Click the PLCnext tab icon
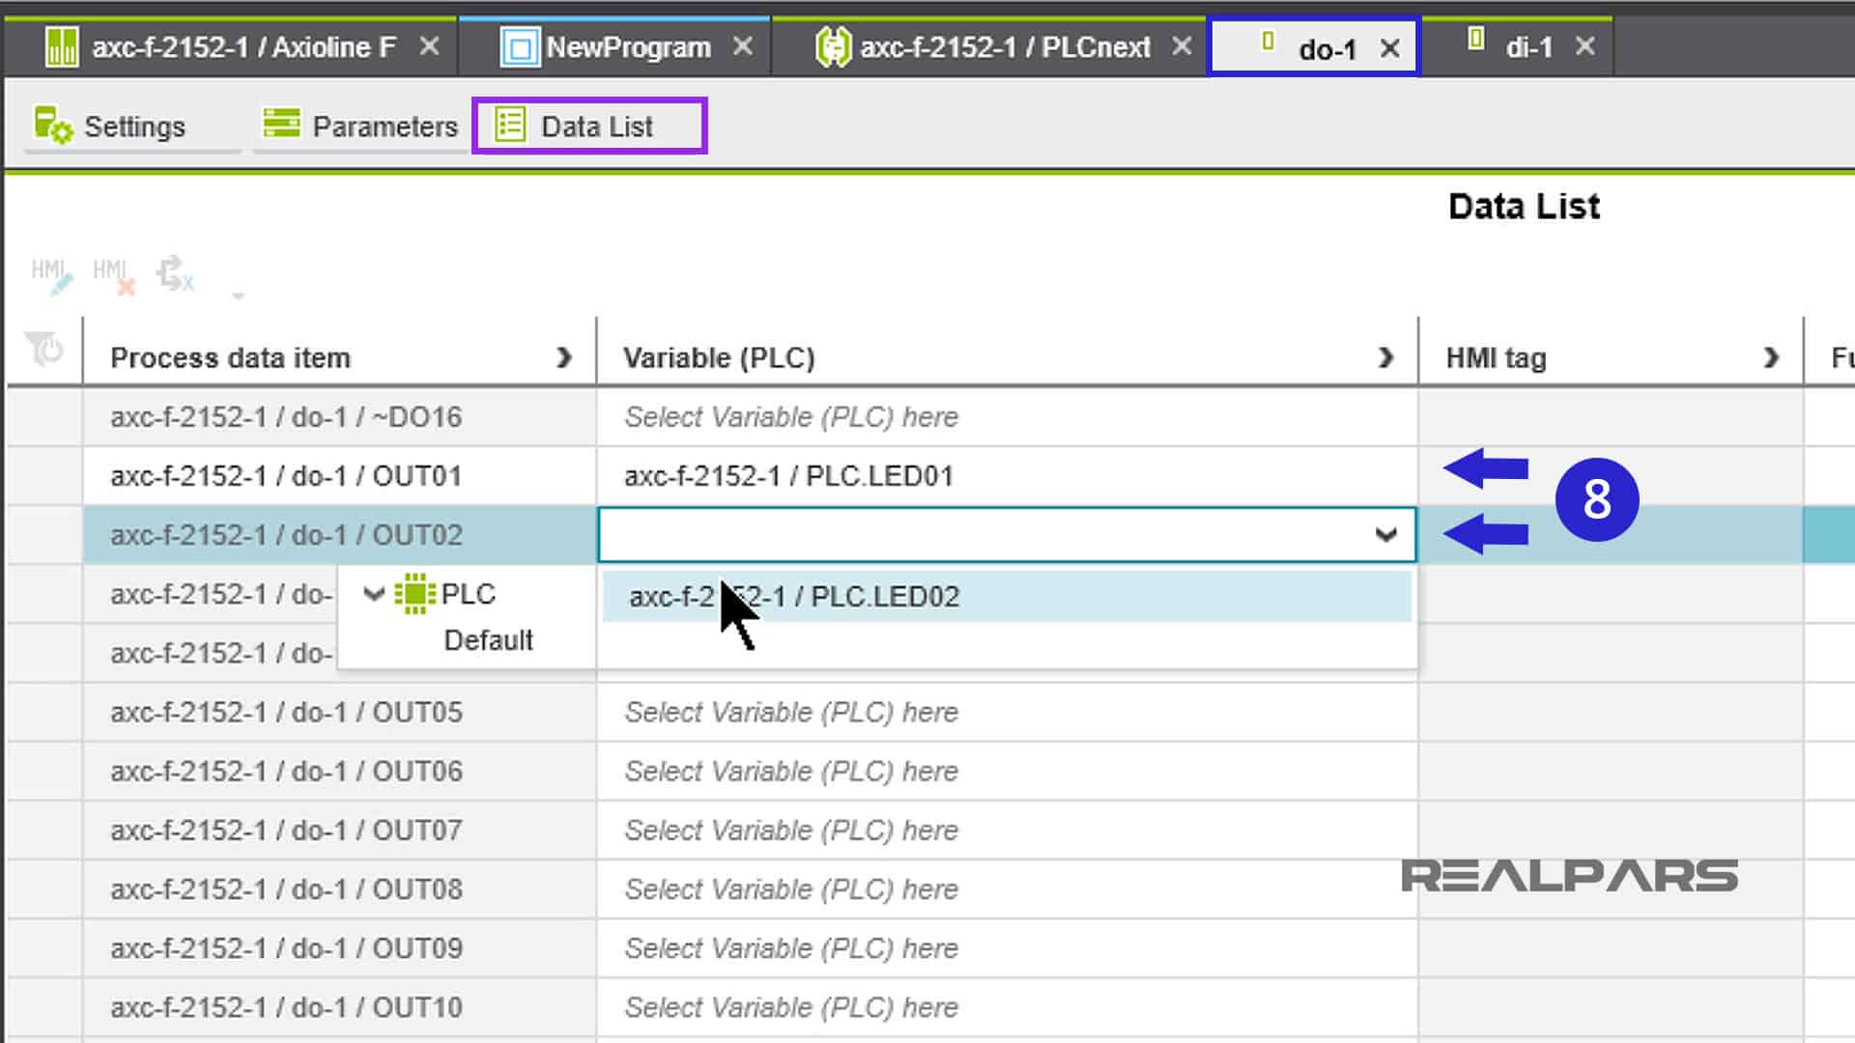Image resolution: width=1855 pixels, height=1043 pixels. (832, 46)
